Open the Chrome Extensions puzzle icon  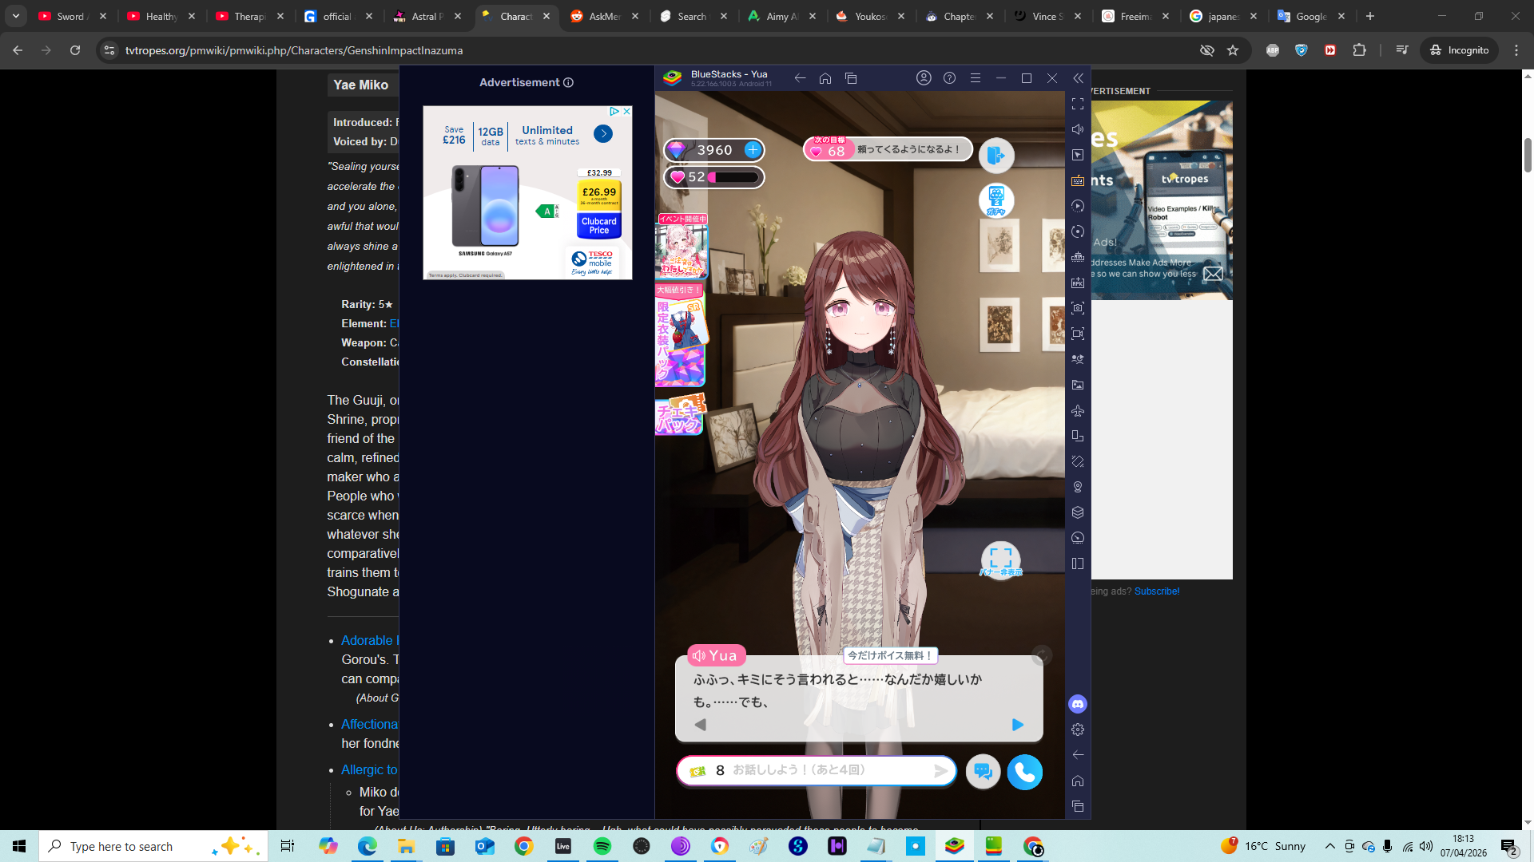click(x=1359, y=50)
